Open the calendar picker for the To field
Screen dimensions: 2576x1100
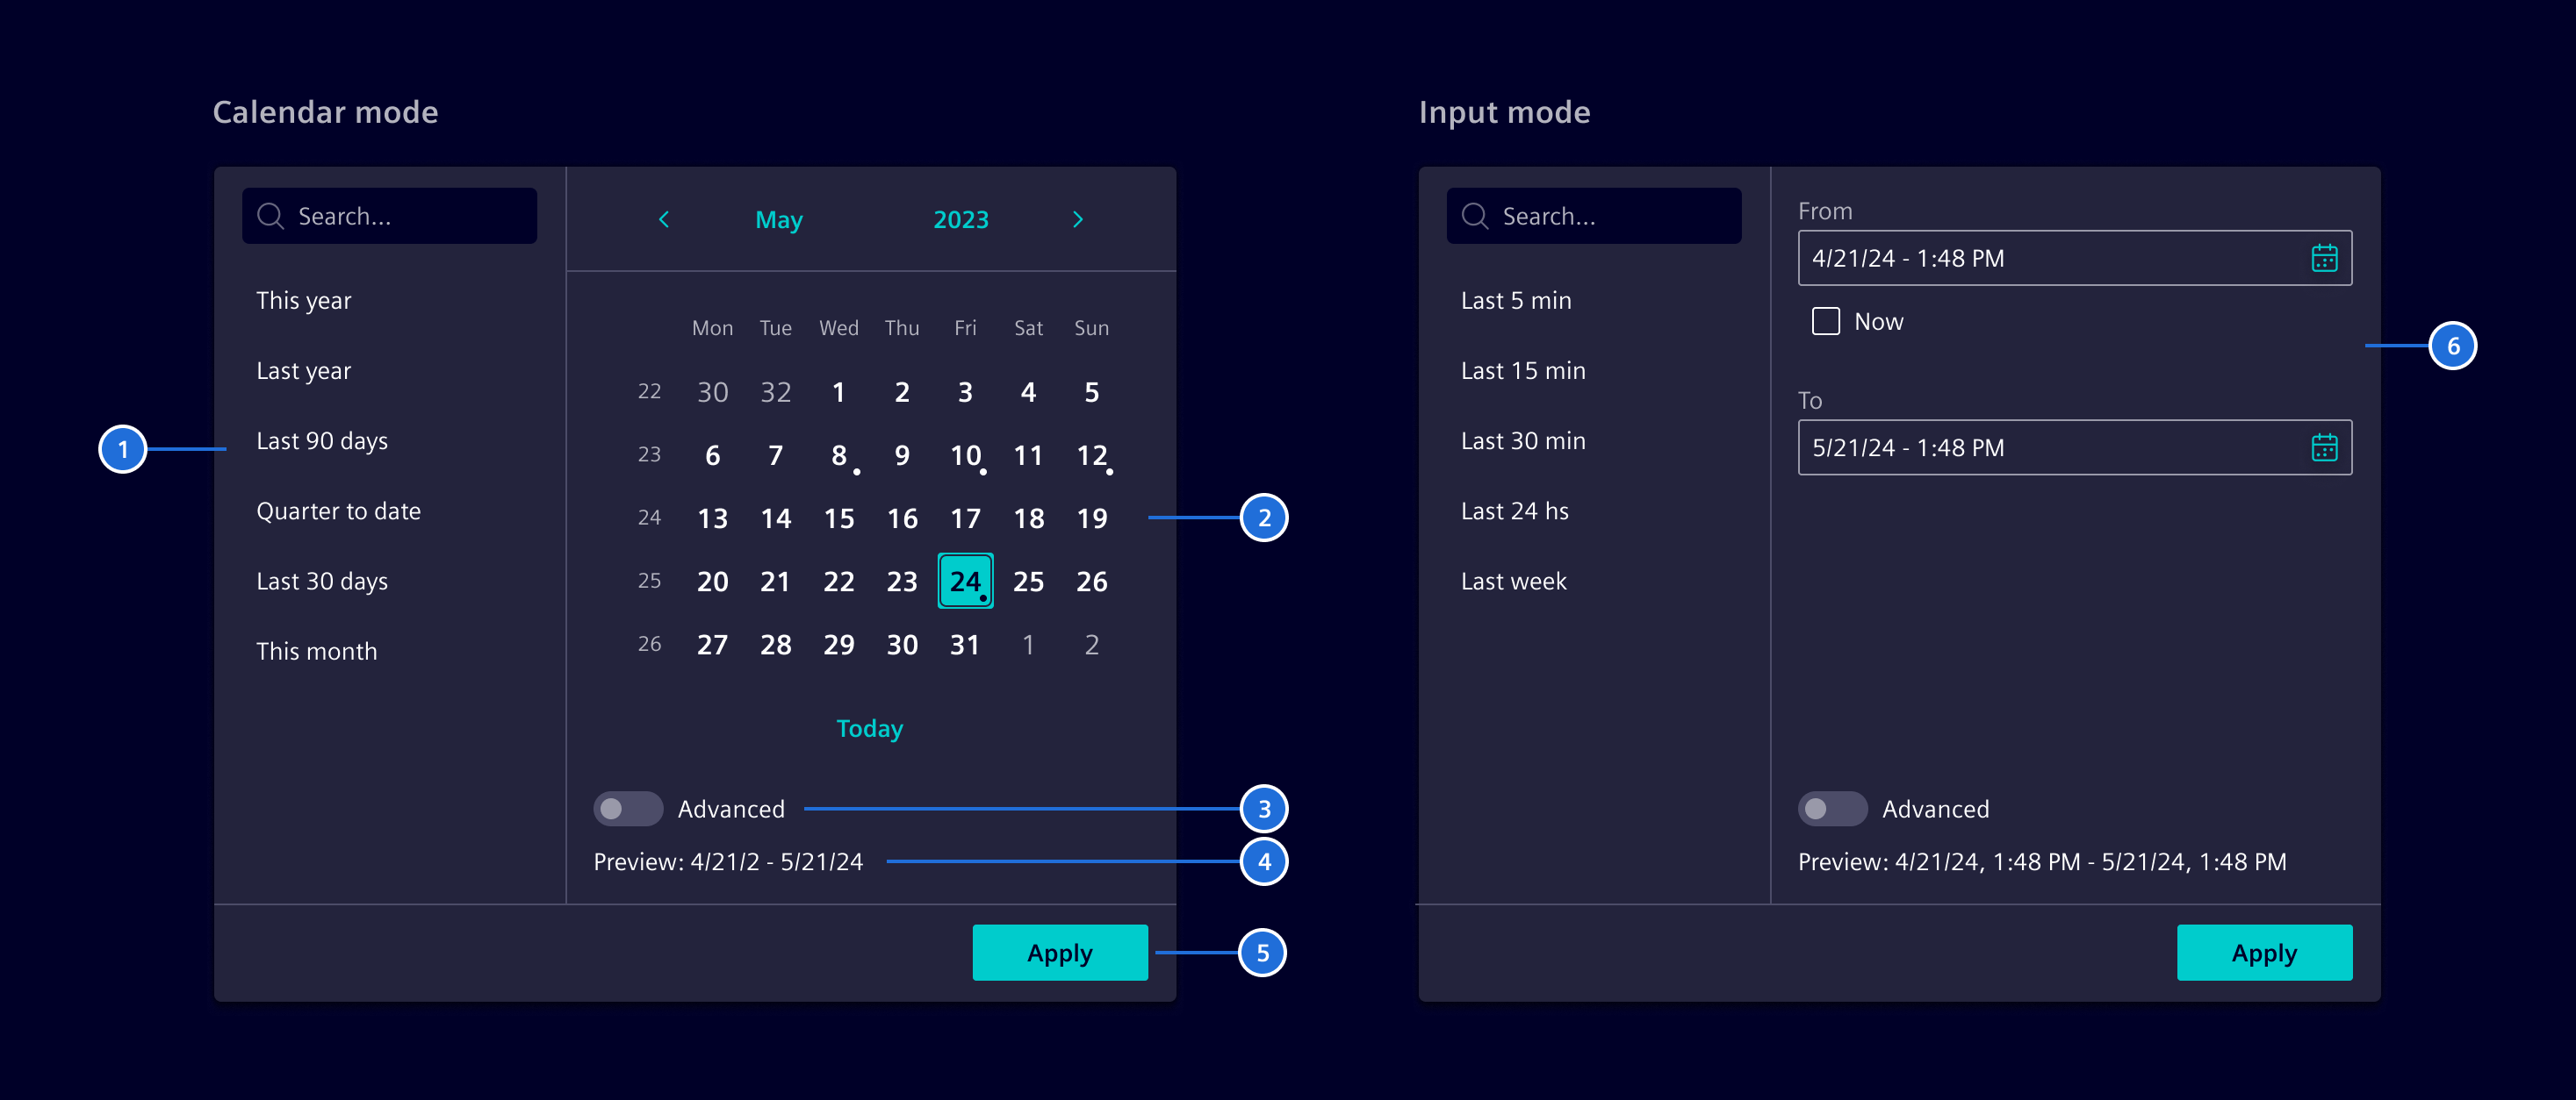[x=2326, y=446]
